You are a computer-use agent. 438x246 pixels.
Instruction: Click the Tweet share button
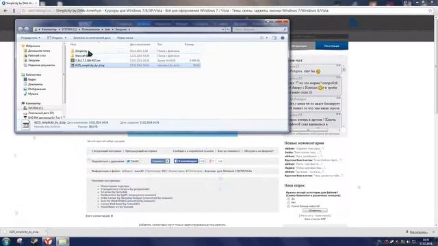tap(132, 161)
